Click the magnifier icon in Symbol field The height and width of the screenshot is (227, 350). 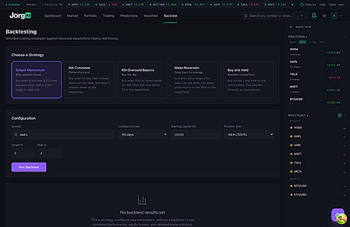pos(15,134)
